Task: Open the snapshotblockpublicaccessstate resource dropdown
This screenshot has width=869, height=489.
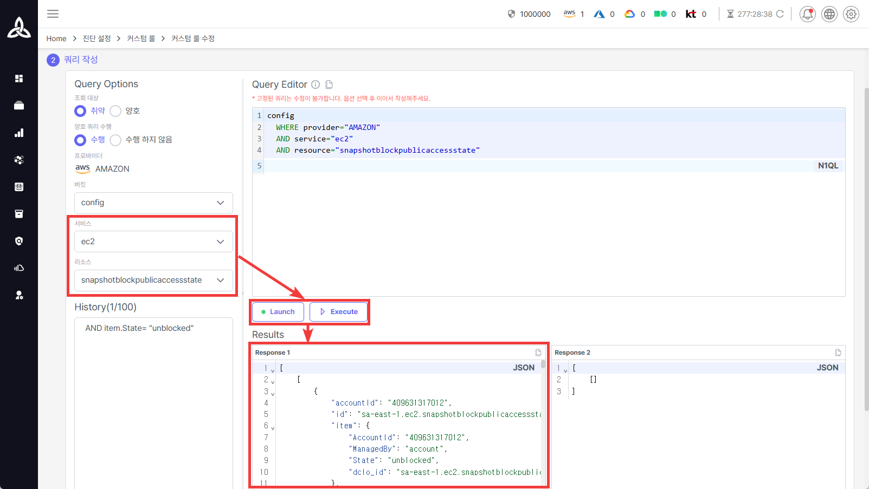Action: (153, 280)
